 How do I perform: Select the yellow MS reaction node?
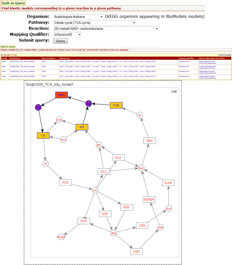82,127
